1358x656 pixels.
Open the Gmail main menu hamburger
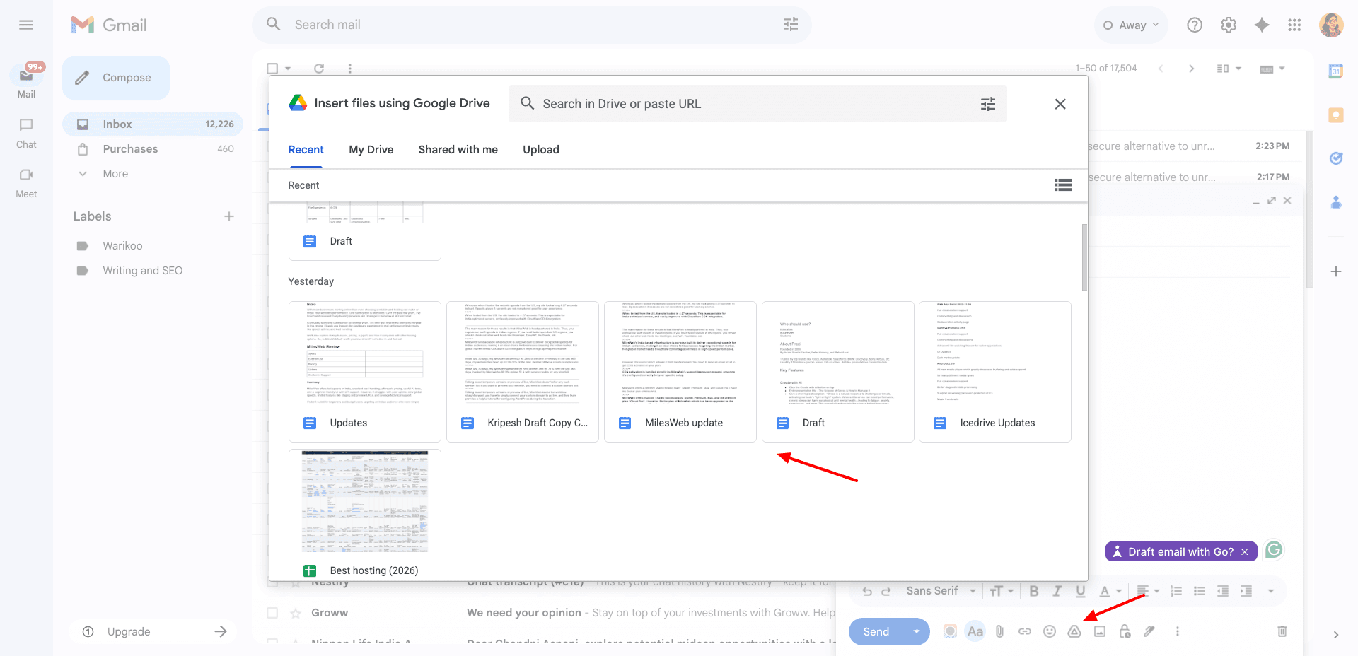click(x=26, y=25)
